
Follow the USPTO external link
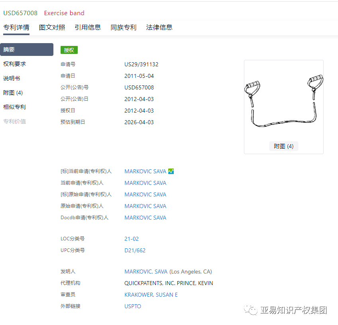click(x=133, y=306)
